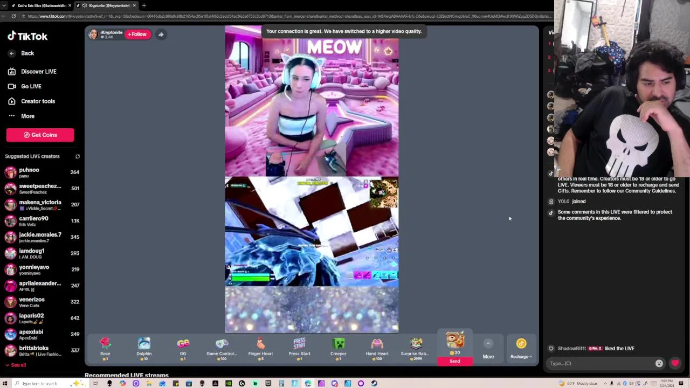
Task: Select the Surprise Baby gift
Action: click(416, 349)
